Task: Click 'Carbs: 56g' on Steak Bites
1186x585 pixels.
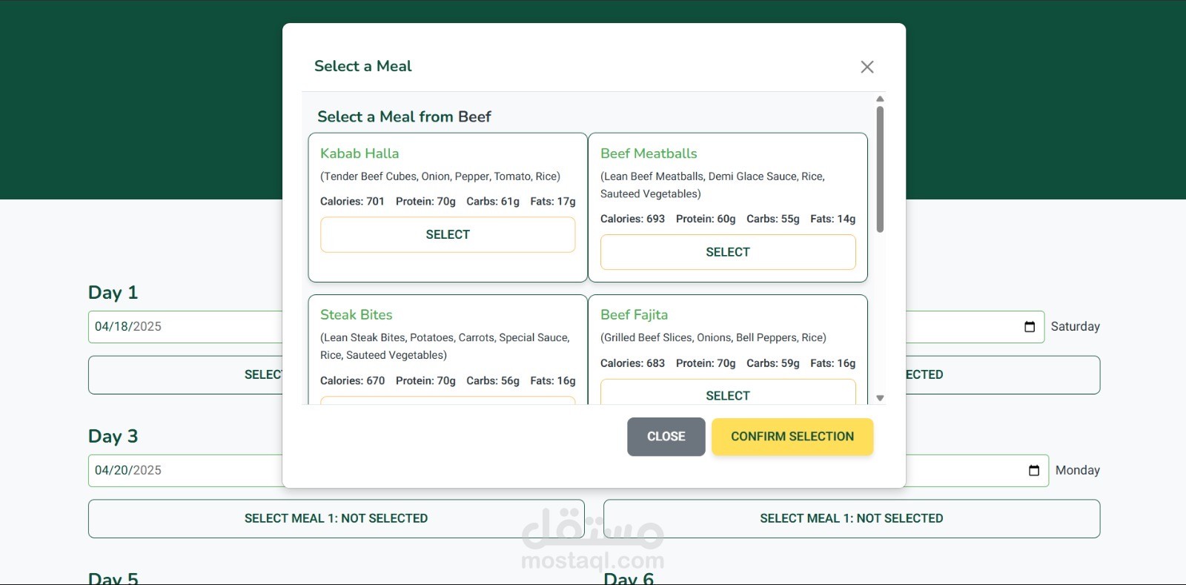Action: coord(493,381)
